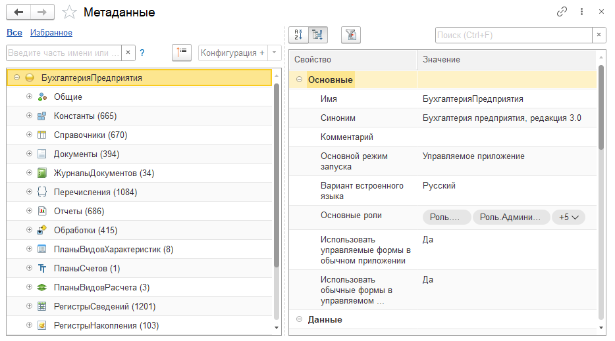Click the back navigation arrow
The image size is (615, 341).
(x=18, y=12)
